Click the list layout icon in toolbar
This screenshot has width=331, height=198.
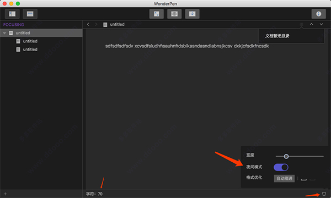pos(30,14)
